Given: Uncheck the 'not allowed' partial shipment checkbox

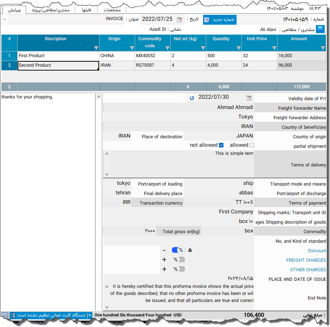Looking at the screenshot, I should (x=222, y=145).
